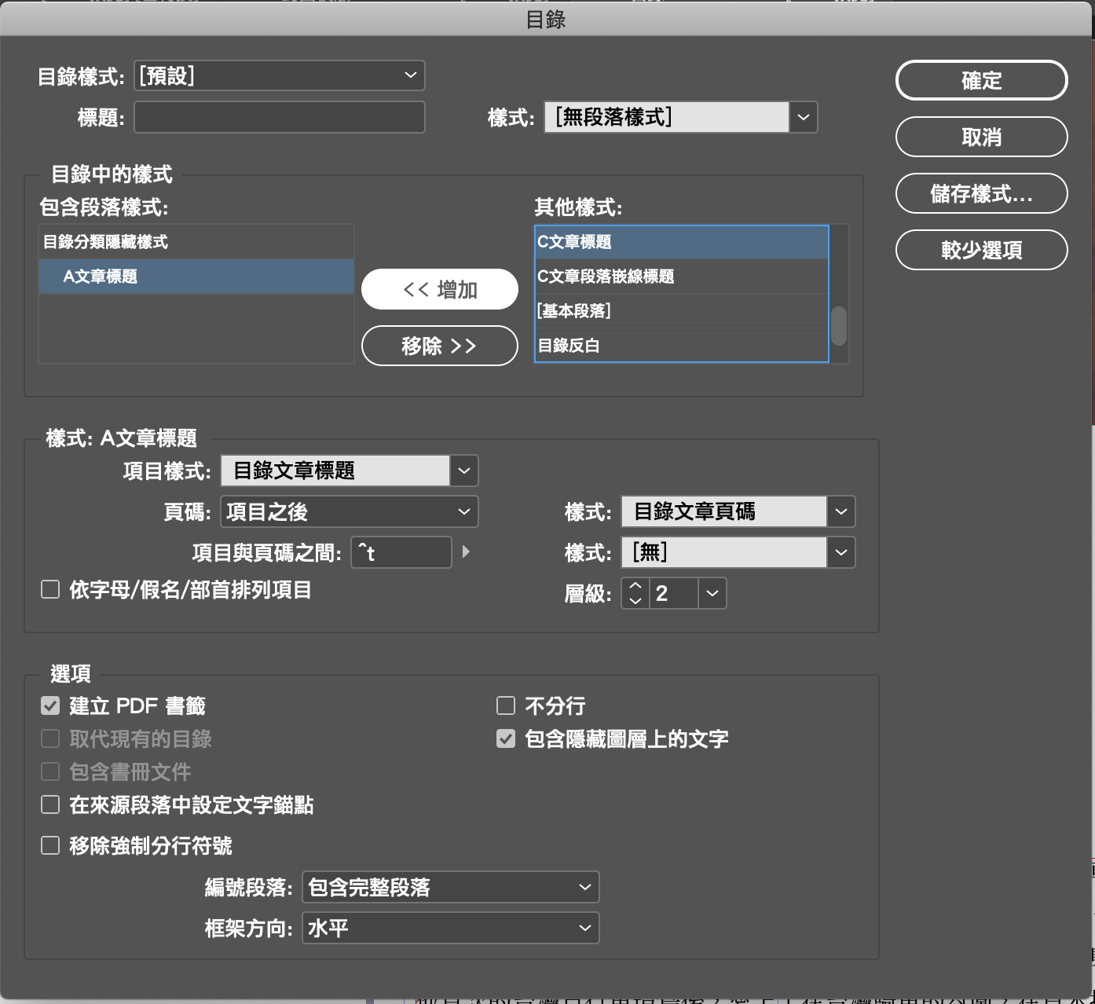Screen dimensions: 1095x1004
Task: Click the << 增加 button
Action: click(x=439, y=290)
